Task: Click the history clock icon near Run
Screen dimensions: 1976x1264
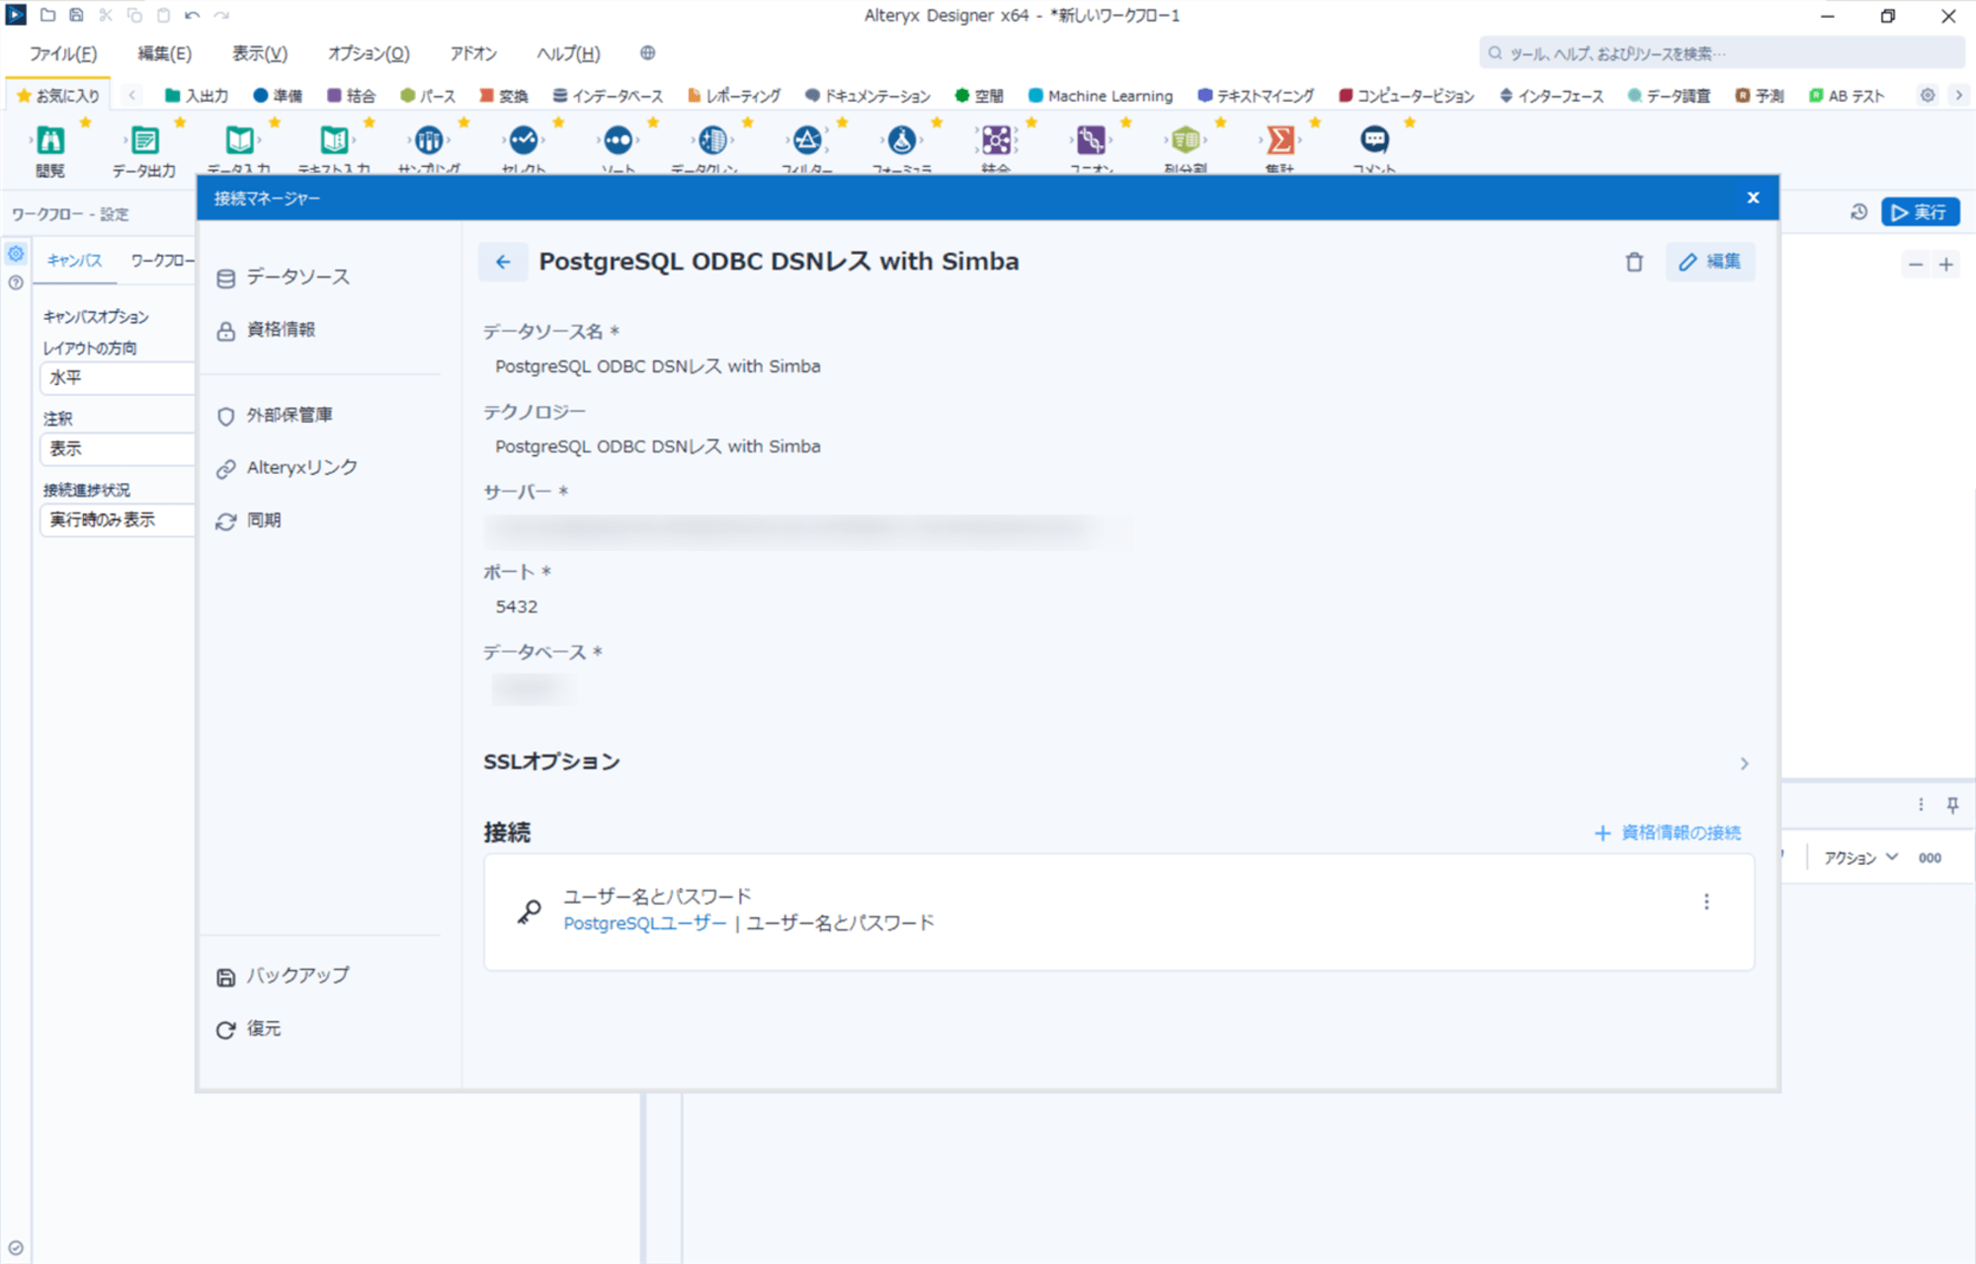Action: point(1858,212)
